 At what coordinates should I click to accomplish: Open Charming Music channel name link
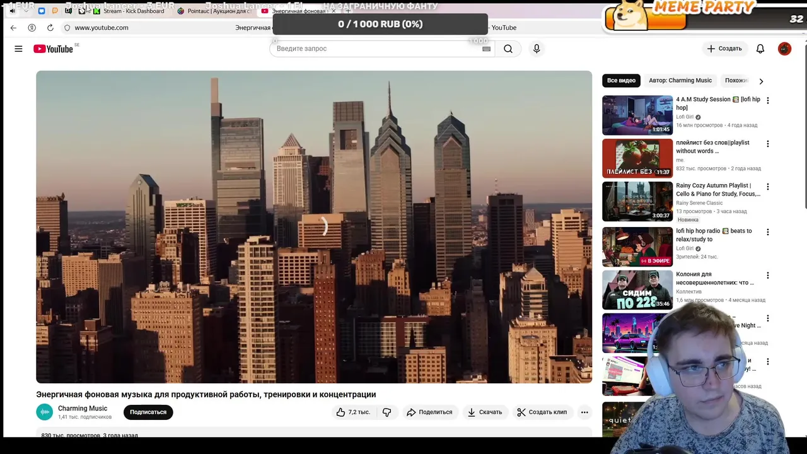83,408
